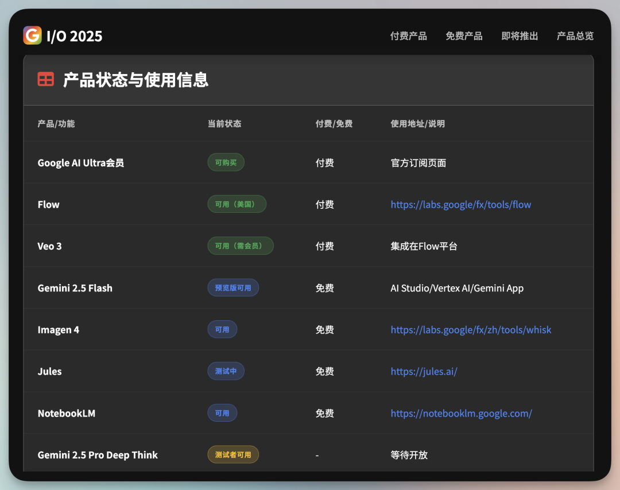Viewport: 620px width, 490px height.
Task: Open the labs.google whisk link for Imagen 4
Action: pyautogui.click(x=471, y=330)
